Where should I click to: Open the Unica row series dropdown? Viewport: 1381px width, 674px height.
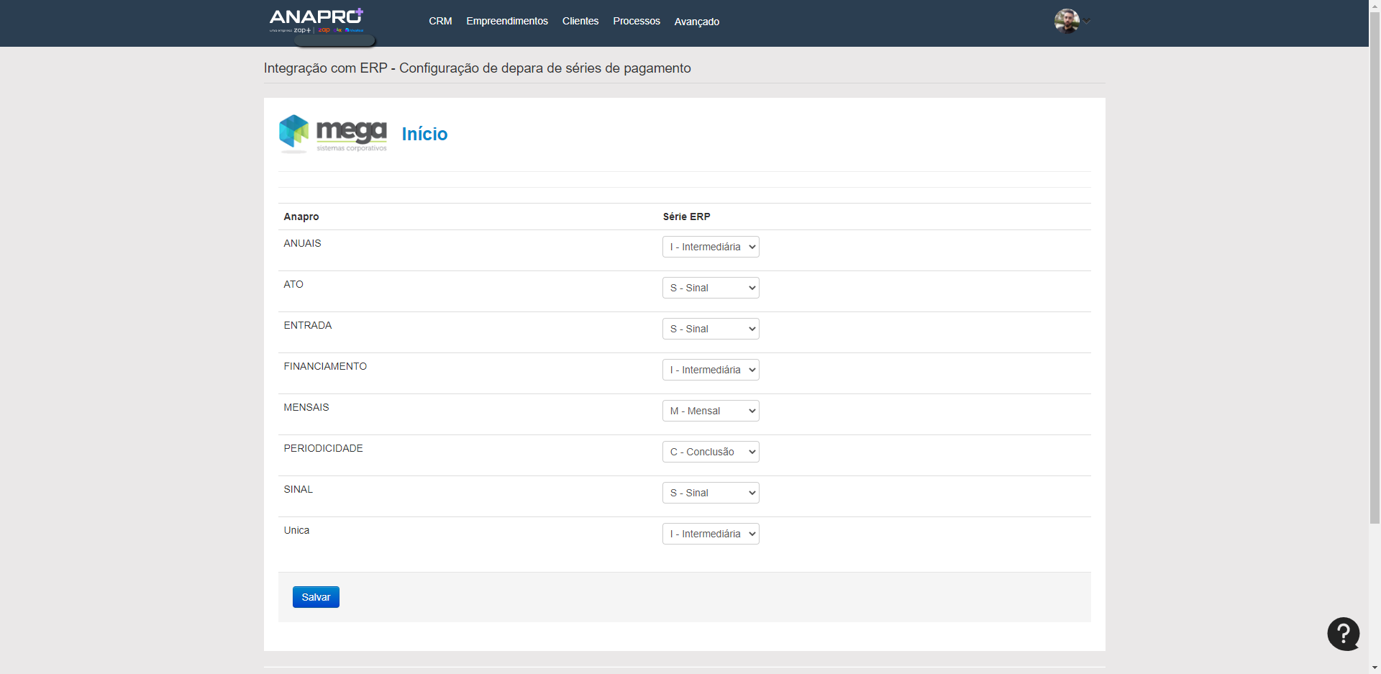tap(711, 534)
